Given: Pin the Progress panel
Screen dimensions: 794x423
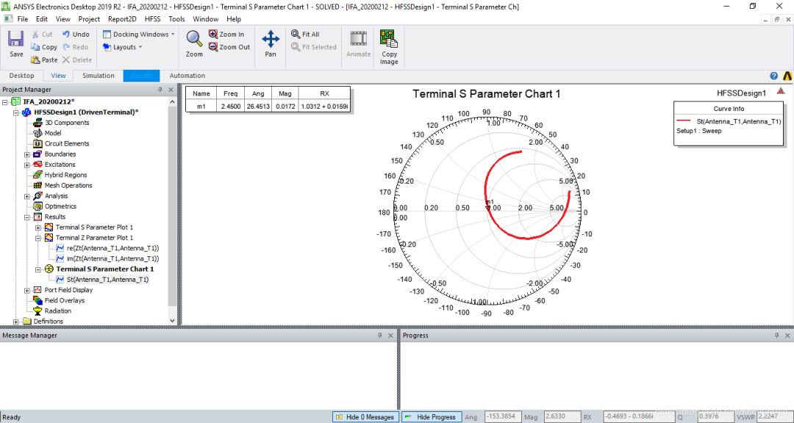Looking at the screenshot, I should point(777,336).
